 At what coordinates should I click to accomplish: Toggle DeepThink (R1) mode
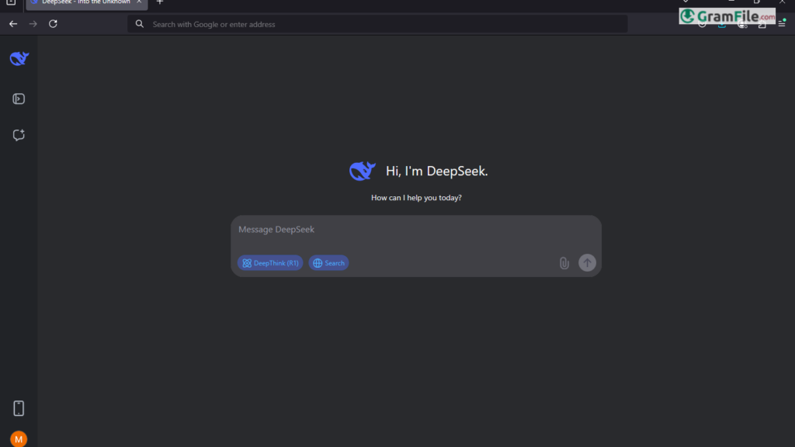point(270,263)
